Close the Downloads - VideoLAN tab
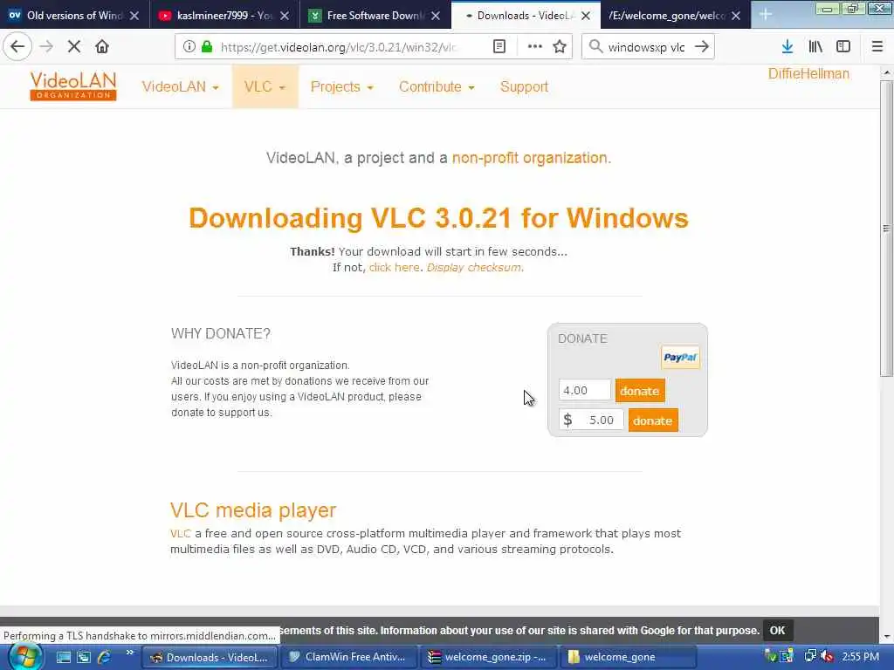The width and height of the screenshot is (894, 670). 586,16
